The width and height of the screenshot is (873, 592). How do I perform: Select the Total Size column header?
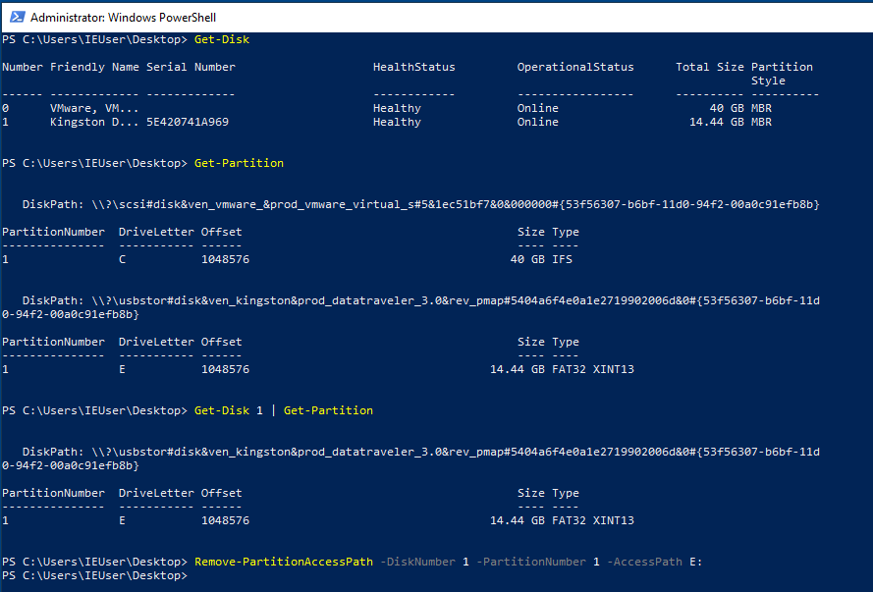point(709,67)
